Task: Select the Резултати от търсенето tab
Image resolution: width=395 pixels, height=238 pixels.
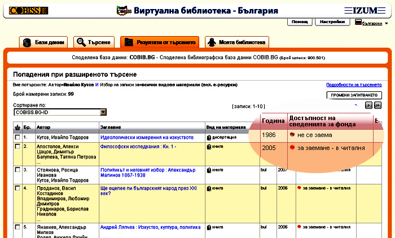Action: (160, 42)
